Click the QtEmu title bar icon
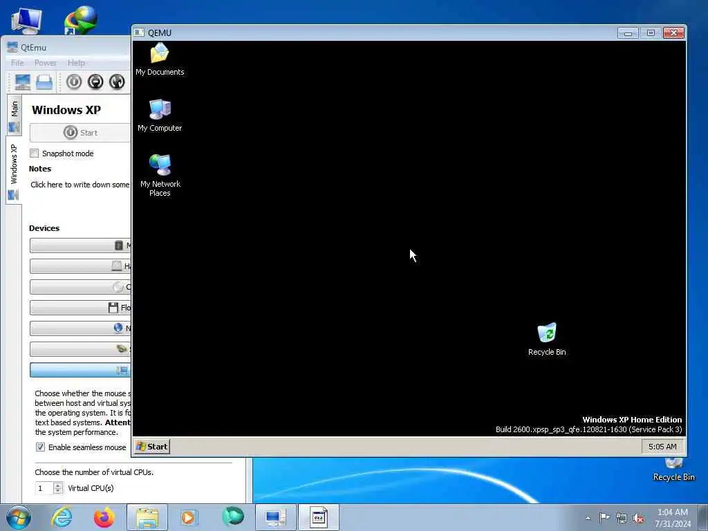Screen dimensions: 708x531 [12, 47]
